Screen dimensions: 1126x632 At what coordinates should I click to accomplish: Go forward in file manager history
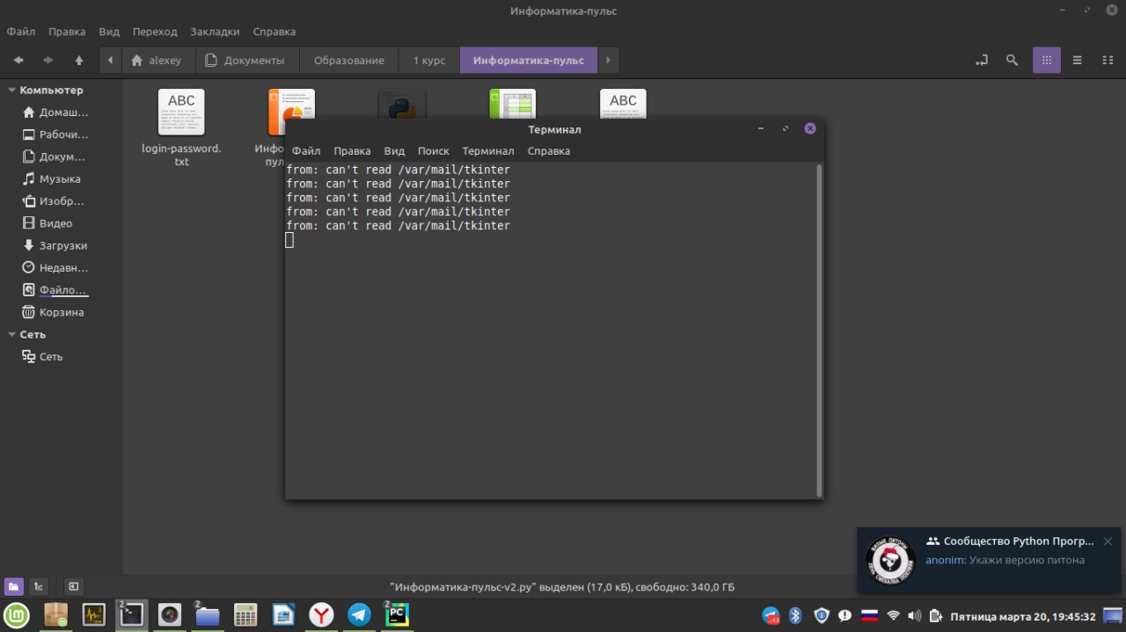pyautogui.click(x=48, y=61)
